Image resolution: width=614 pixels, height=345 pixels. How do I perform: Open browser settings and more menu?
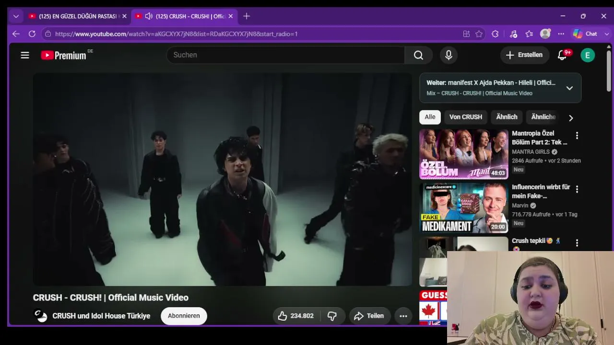click(561, 34)
